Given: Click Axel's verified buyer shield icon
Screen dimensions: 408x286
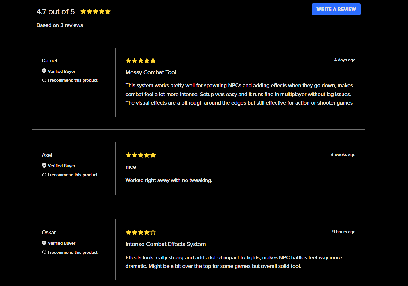Looking at the screenshot, I should click(44, 165).
